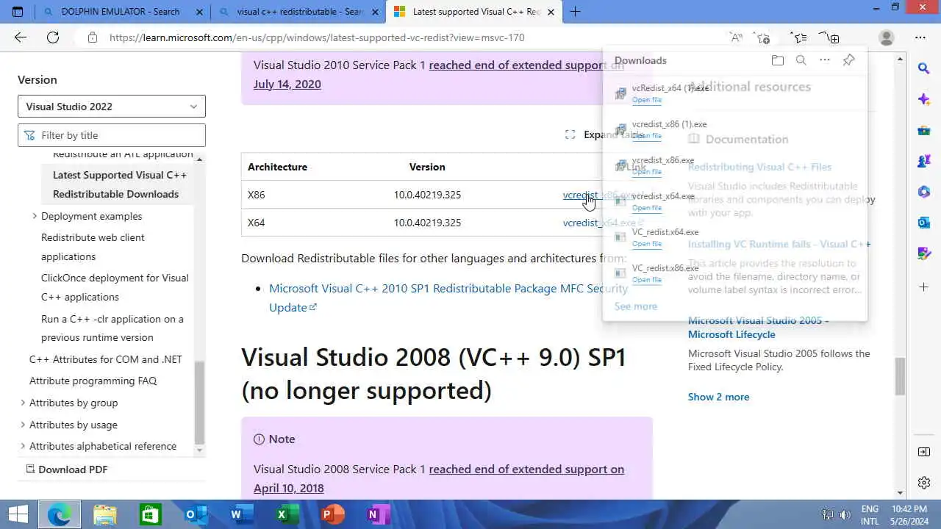
Task: Open Microsoft 365 in Edge sidebar
Action: pos(924,192)
